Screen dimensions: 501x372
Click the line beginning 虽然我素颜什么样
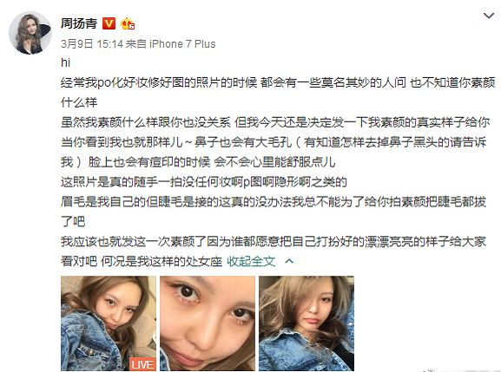(275, 122)
